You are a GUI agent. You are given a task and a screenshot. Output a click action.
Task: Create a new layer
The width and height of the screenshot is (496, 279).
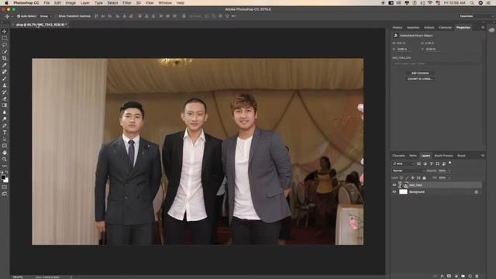pos(470,276)
